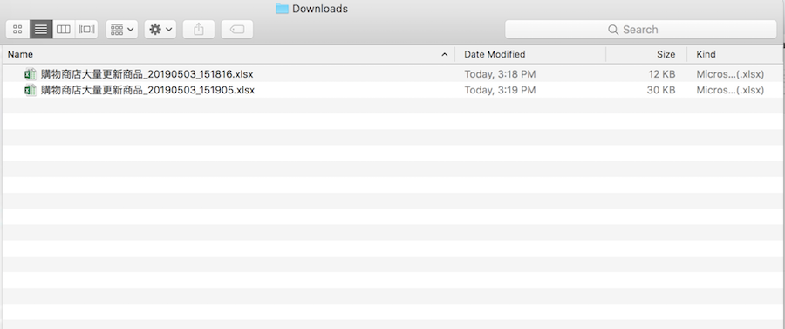
Task: Toggle the Name sort direction arrow
Action: click(444, 55)
